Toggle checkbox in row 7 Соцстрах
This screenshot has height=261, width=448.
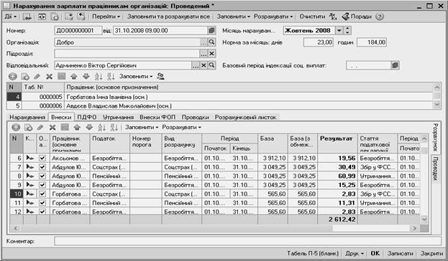tap(42, 167)
